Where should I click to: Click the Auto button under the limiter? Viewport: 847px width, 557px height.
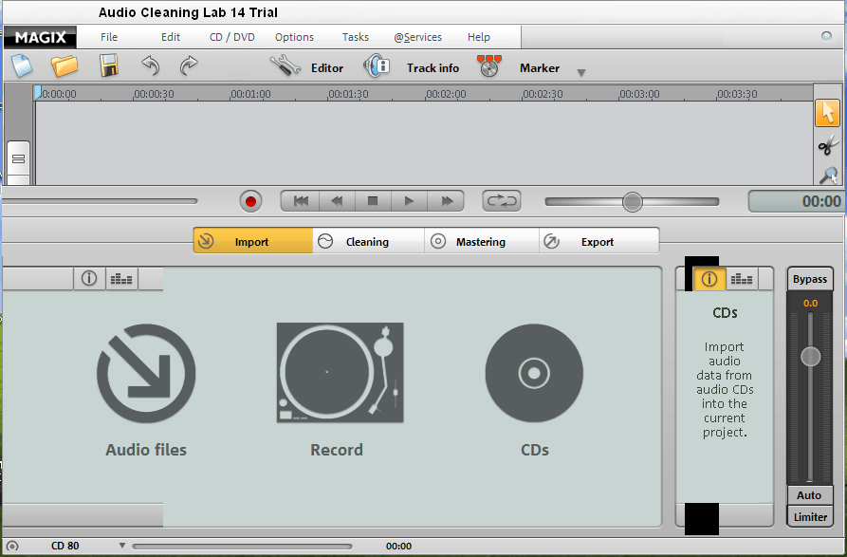coord(809,495)
